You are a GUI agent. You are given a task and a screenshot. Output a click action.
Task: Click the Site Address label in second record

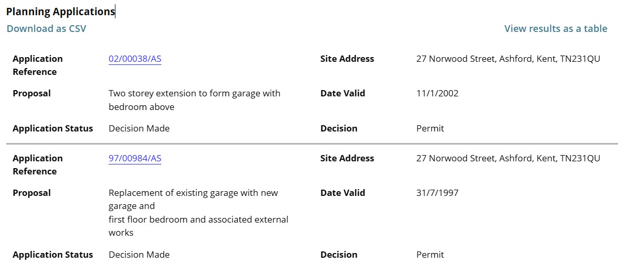[347, 158]
